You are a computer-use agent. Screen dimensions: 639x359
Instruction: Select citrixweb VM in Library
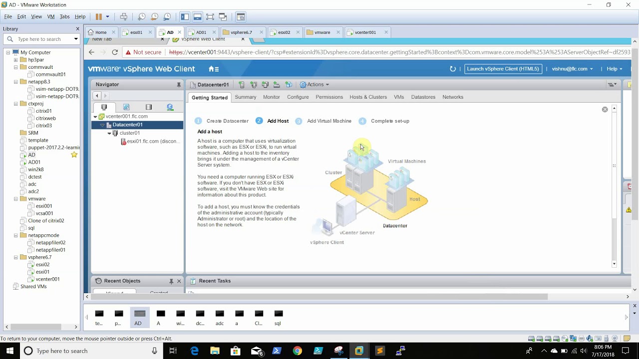45,118
